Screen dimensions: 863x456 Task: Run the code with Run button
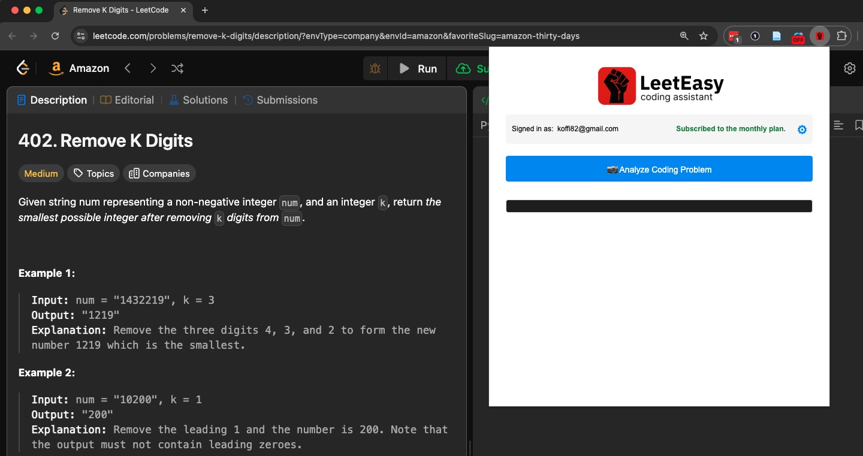418,69
